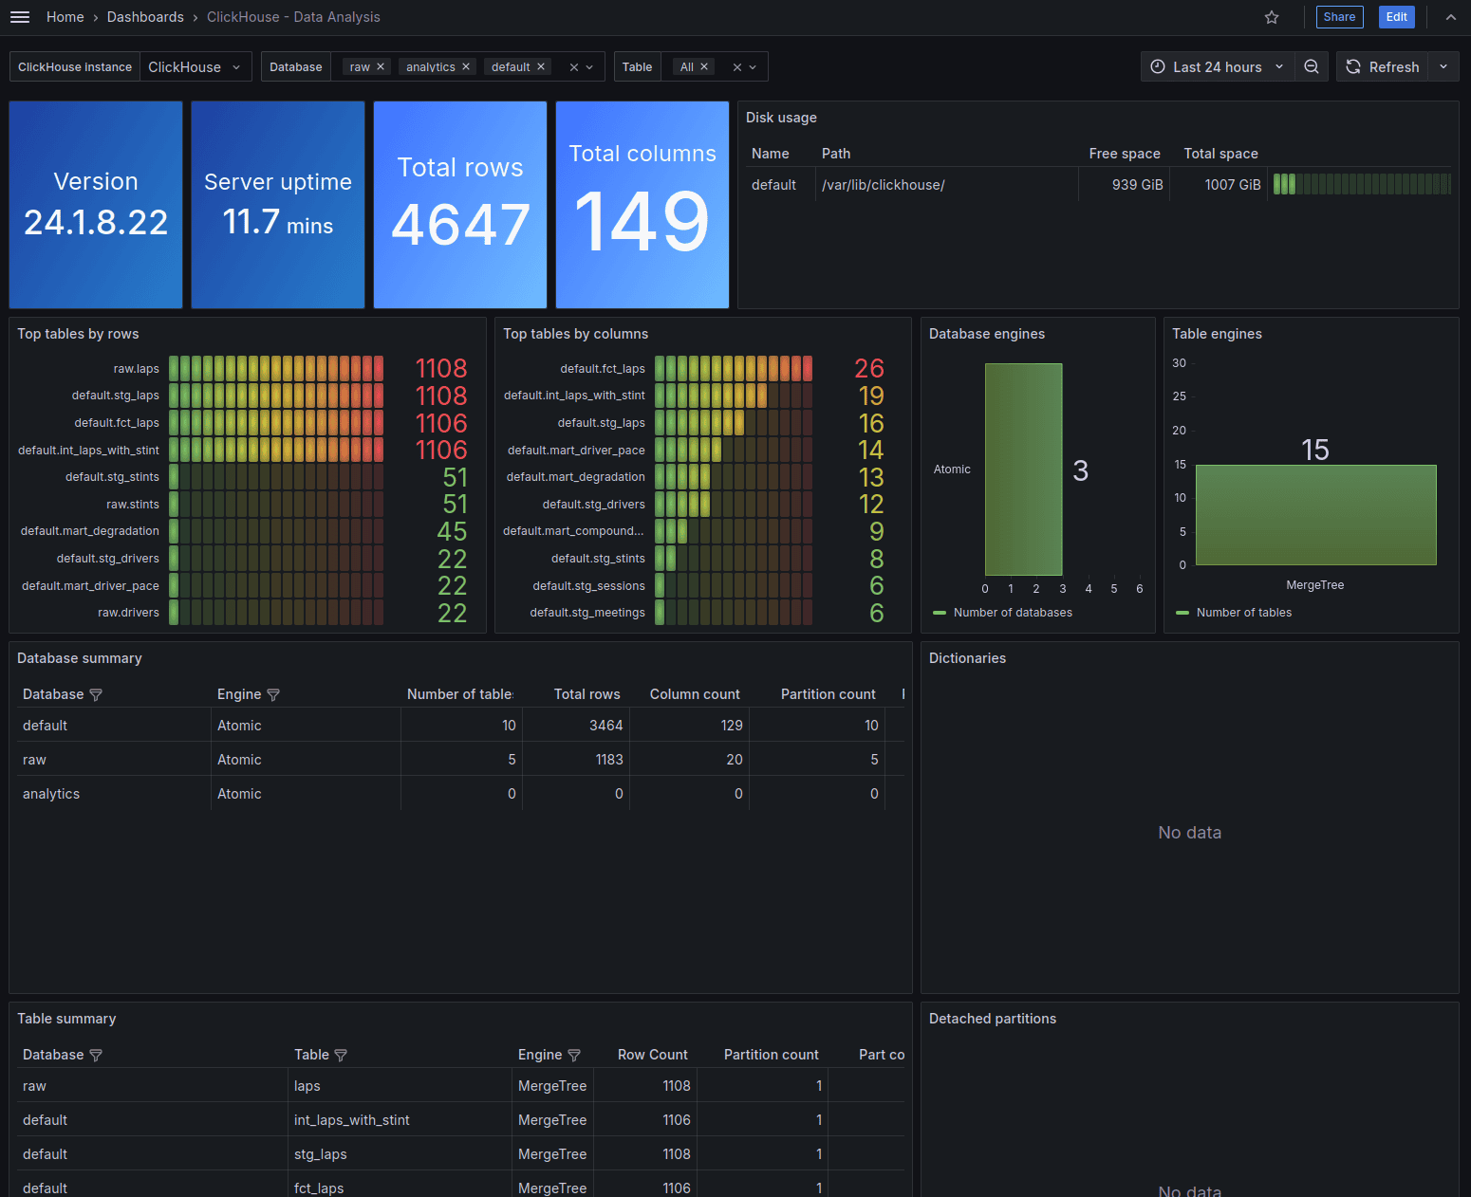
Task: Click the Atomic bar in Database engines chart
Action: click(1023, 470)
